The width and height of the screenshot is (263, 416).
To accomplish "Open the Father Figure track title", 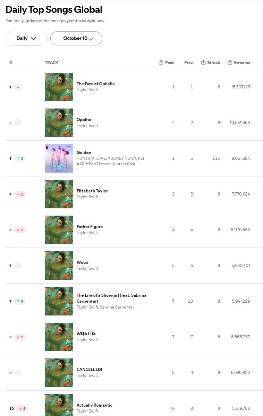I will coord(90,227).
